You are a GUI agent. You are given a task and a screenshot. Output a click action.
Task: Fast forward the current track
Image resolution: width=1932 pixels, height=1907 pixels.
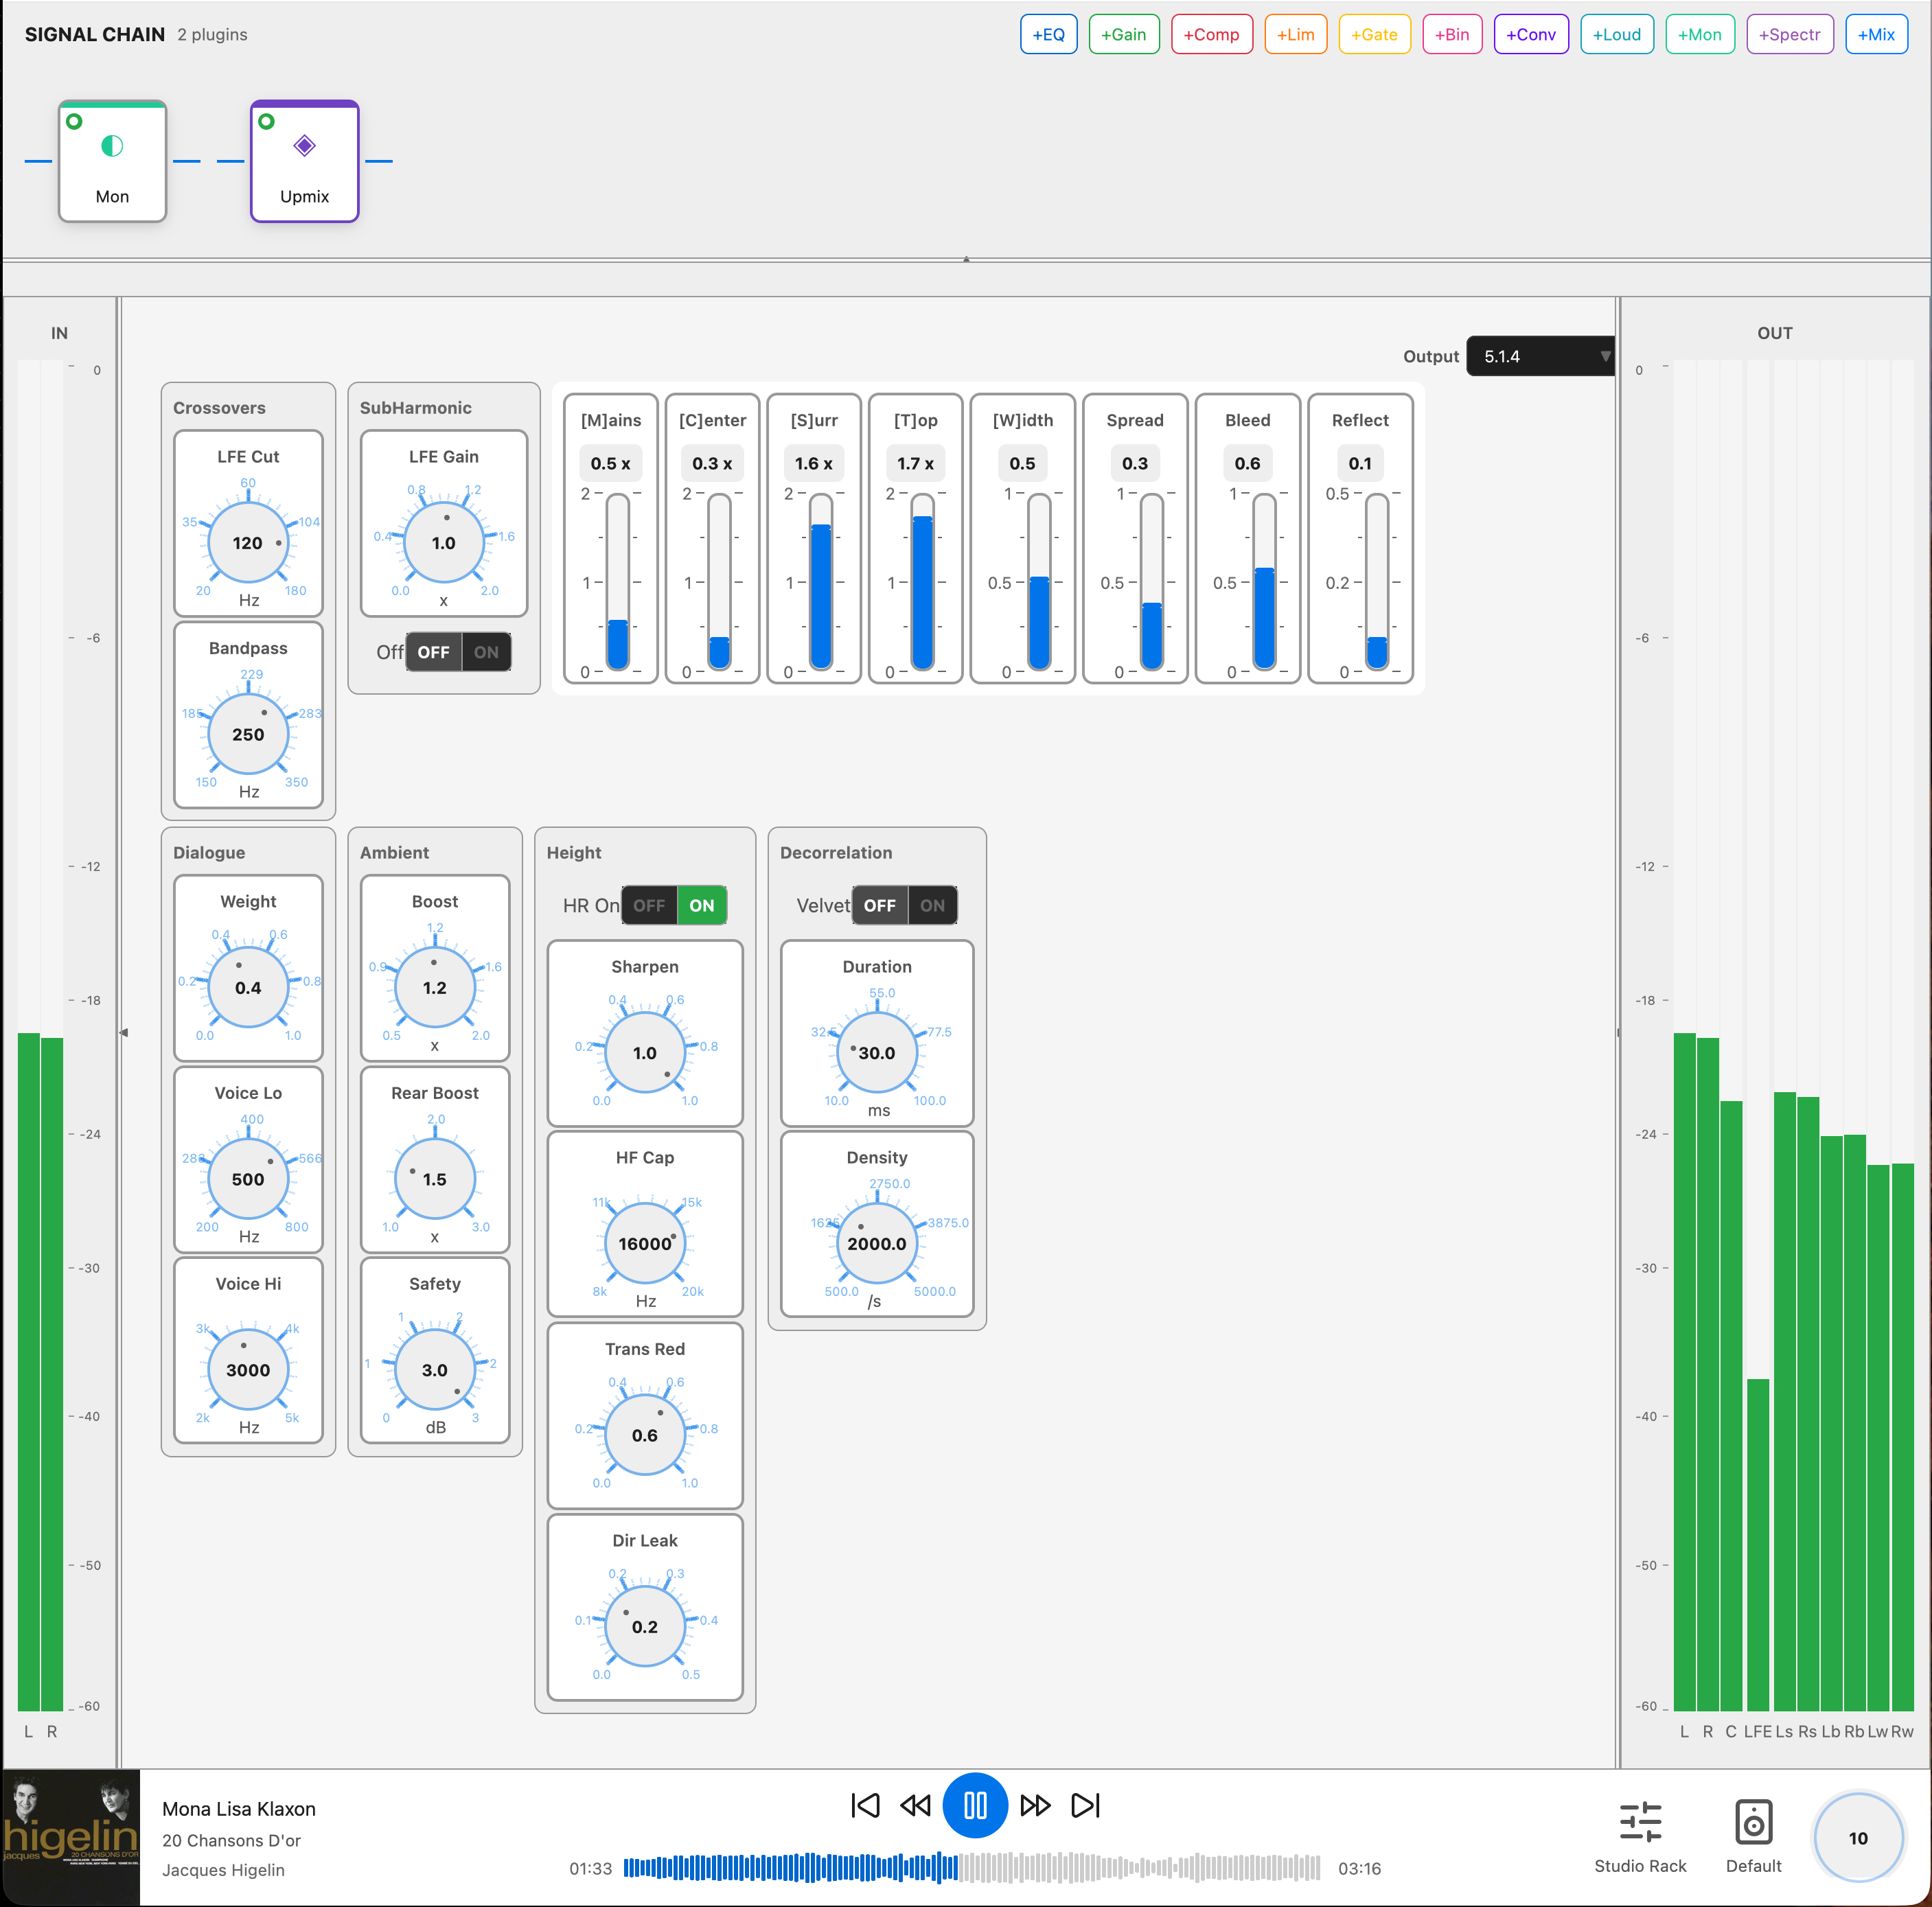(1036, 1805)
